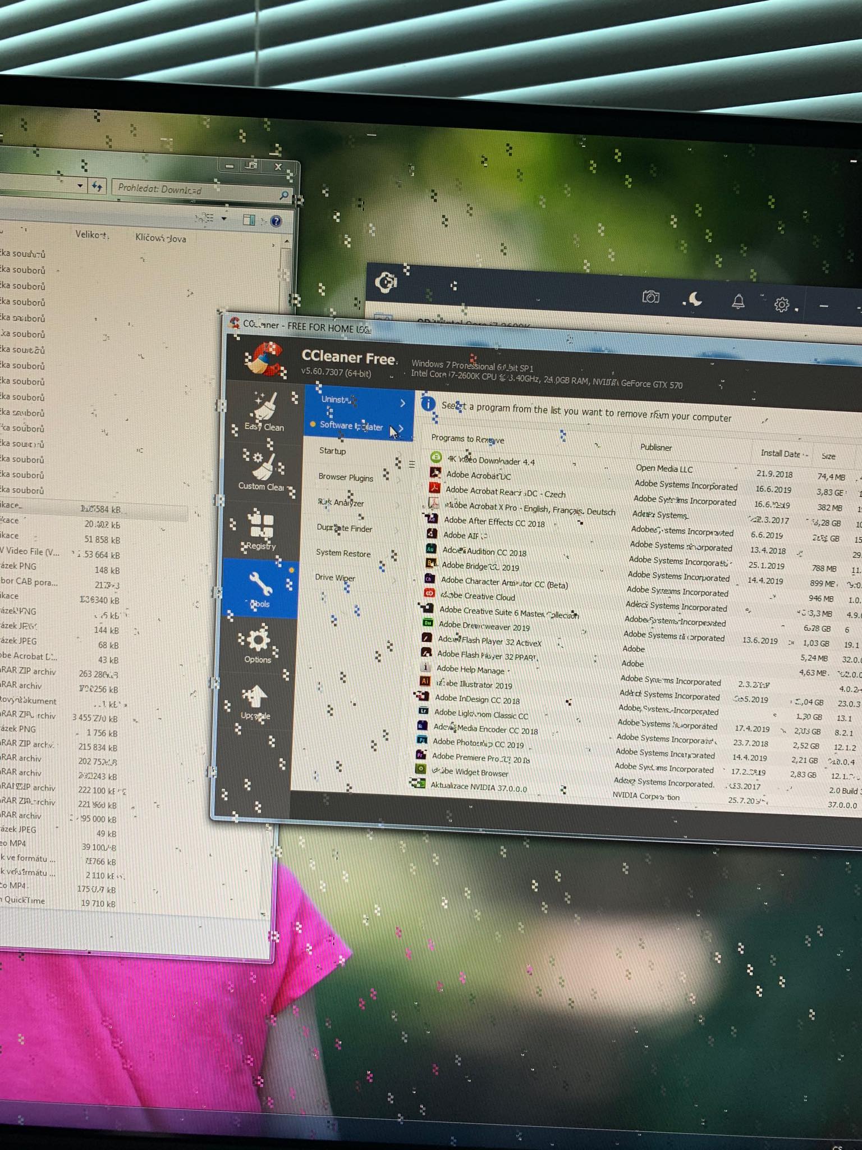Select the Tools wrench section
The image size is (862, 1150).
[260, 590]
